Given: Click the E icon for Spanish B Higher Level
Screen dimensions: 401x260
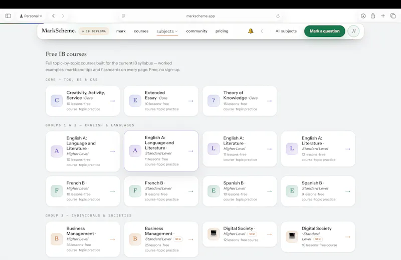Looking at the screenshot, I should point(214,191).
